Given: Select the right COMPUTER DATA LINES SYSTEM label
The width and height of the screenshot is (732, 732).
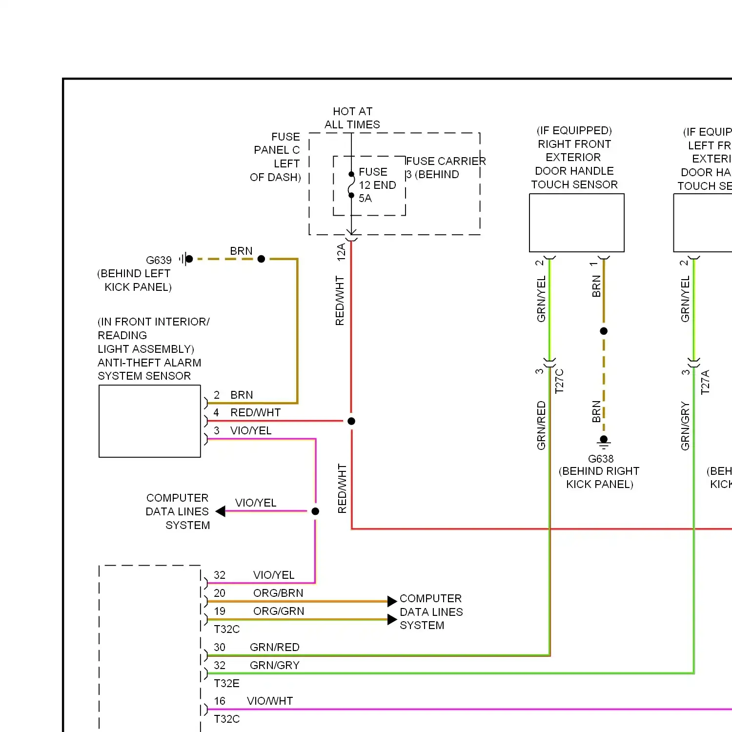Looking at the screenshot, I should coord(431,612).
